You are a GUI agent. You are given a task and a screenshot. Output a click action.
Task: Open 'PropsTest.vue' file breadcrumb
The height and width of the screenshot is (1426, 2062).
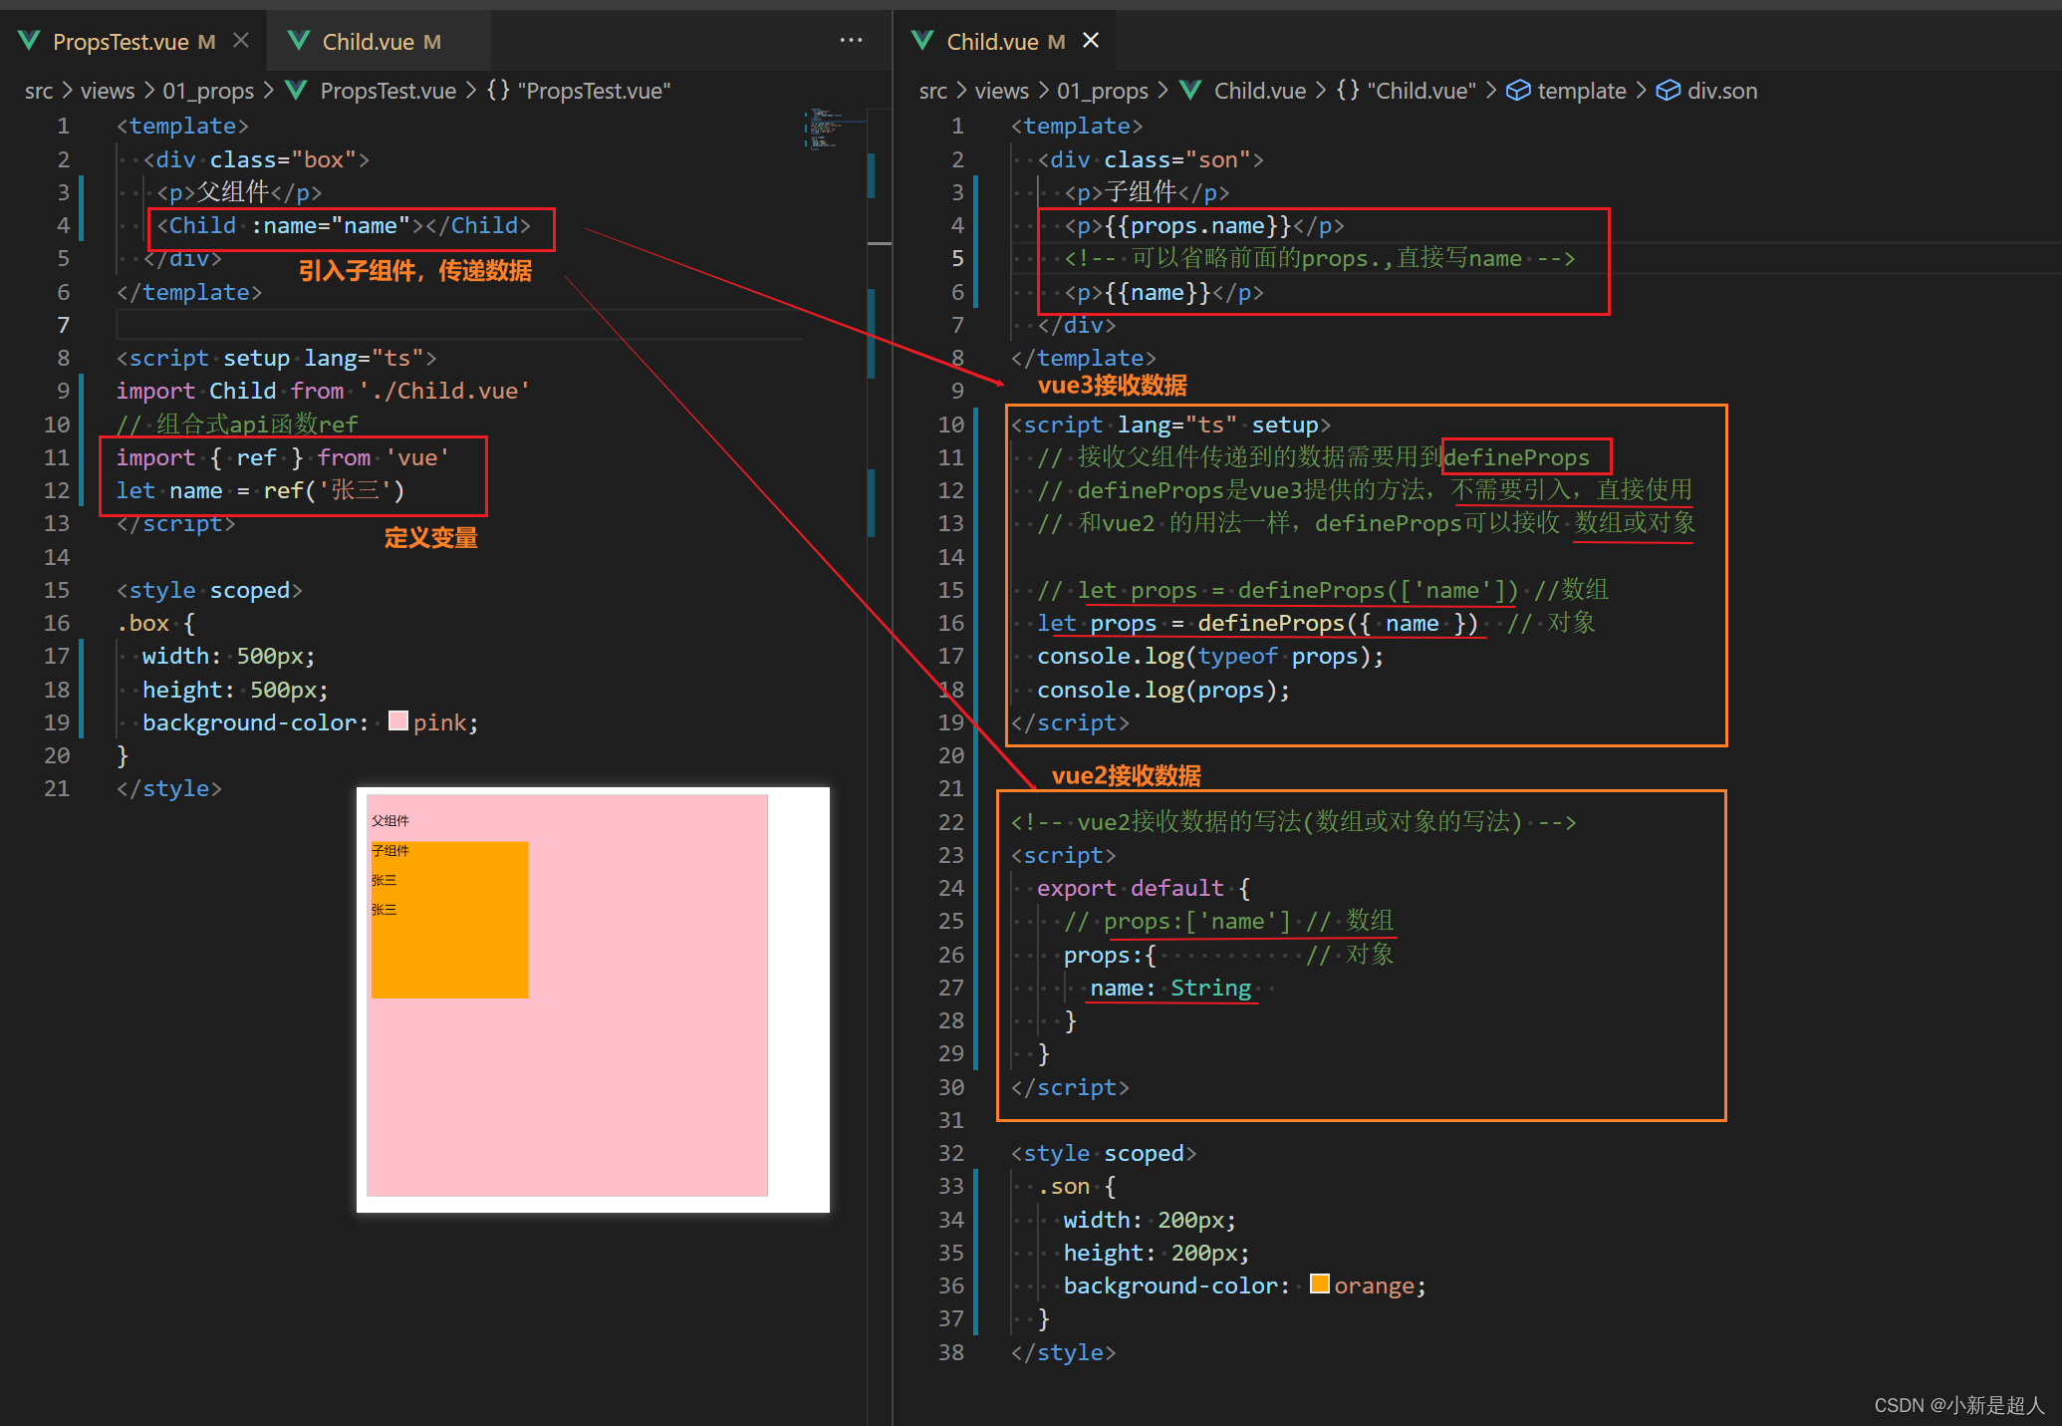[387, 91]
